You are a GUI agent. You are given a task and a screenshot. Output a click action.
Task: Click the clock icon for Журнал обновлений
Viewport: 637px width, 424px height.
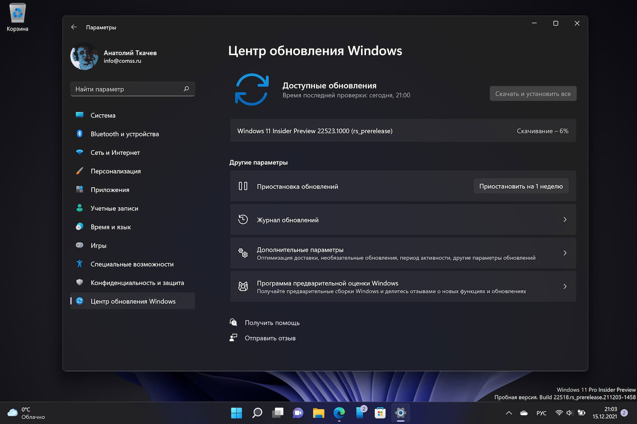click(x=243, y=220)
